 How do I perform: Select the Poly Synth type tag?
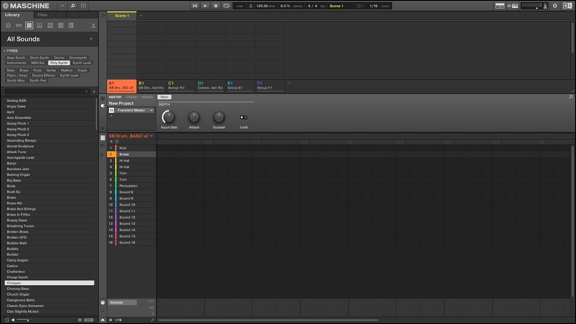[x=59, y=63]
